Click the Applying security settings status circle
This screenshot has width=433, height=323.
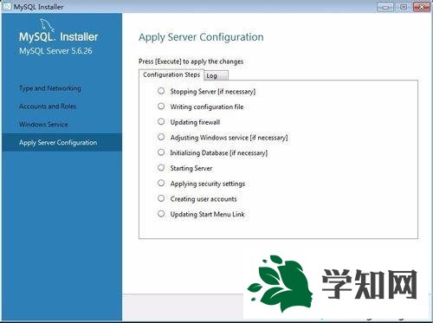point(161,183)
